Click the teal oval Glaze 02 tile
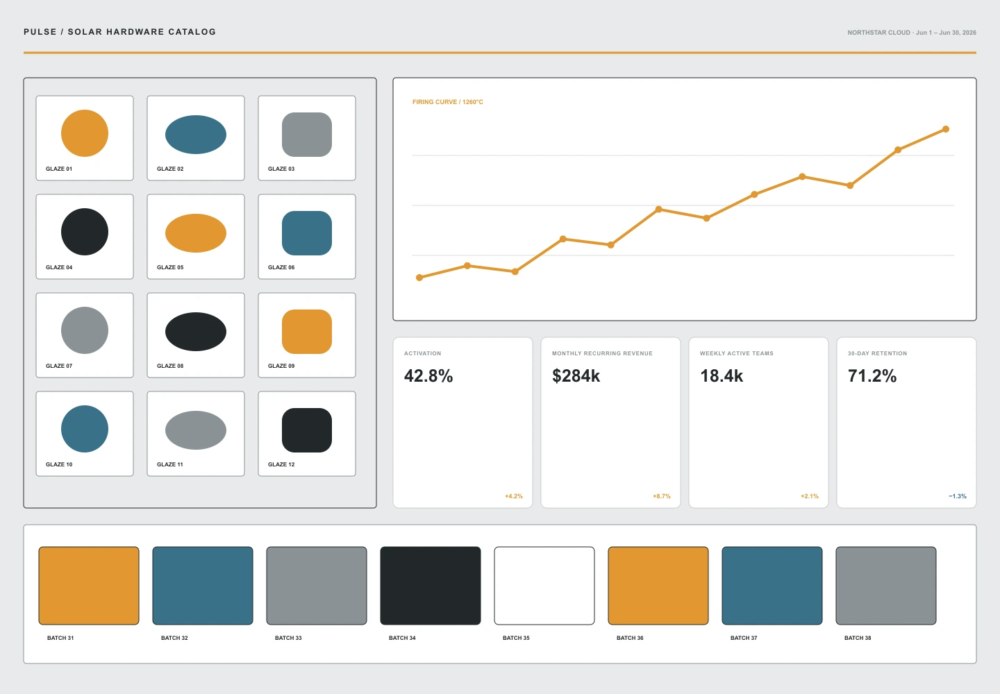The height and width of the screenshot is (694, 1000). point(196,138)
